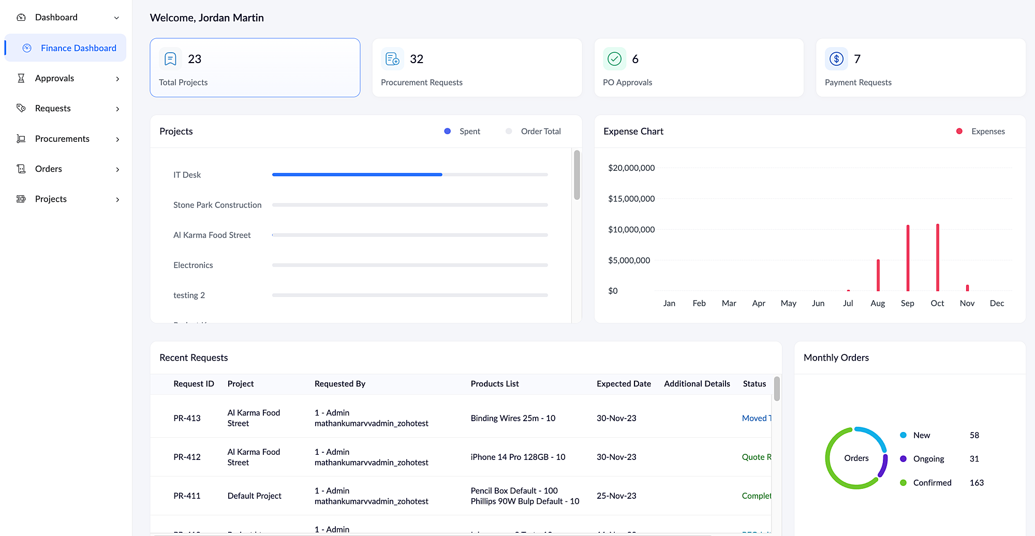Click request ID PR-411
This screenshot has height=536, width=1035.
pos(187,496)
